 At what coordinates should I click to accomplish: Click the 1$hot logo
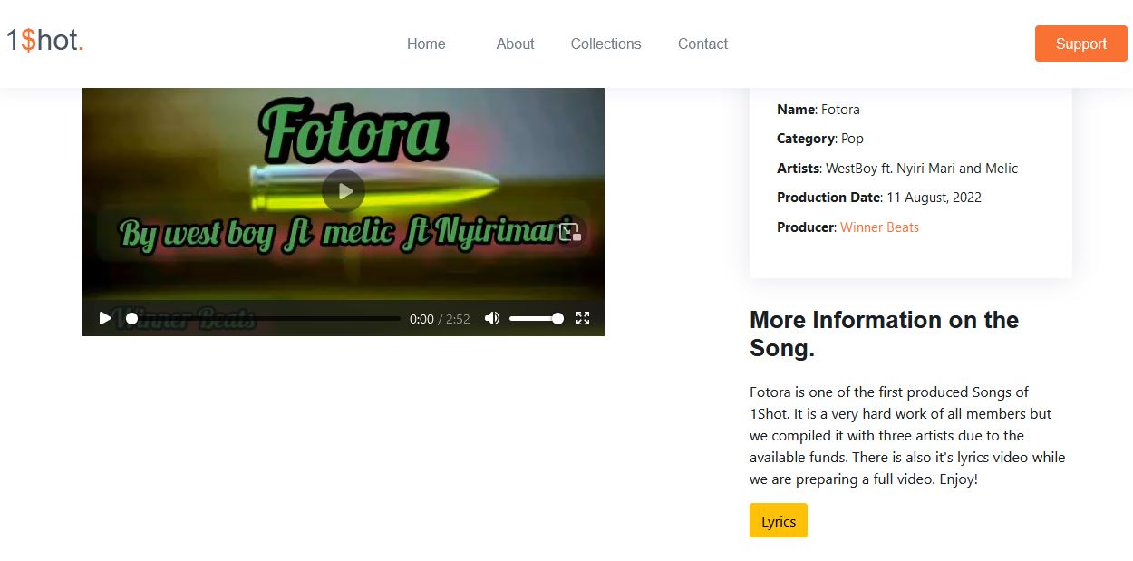tap(45, 41)
